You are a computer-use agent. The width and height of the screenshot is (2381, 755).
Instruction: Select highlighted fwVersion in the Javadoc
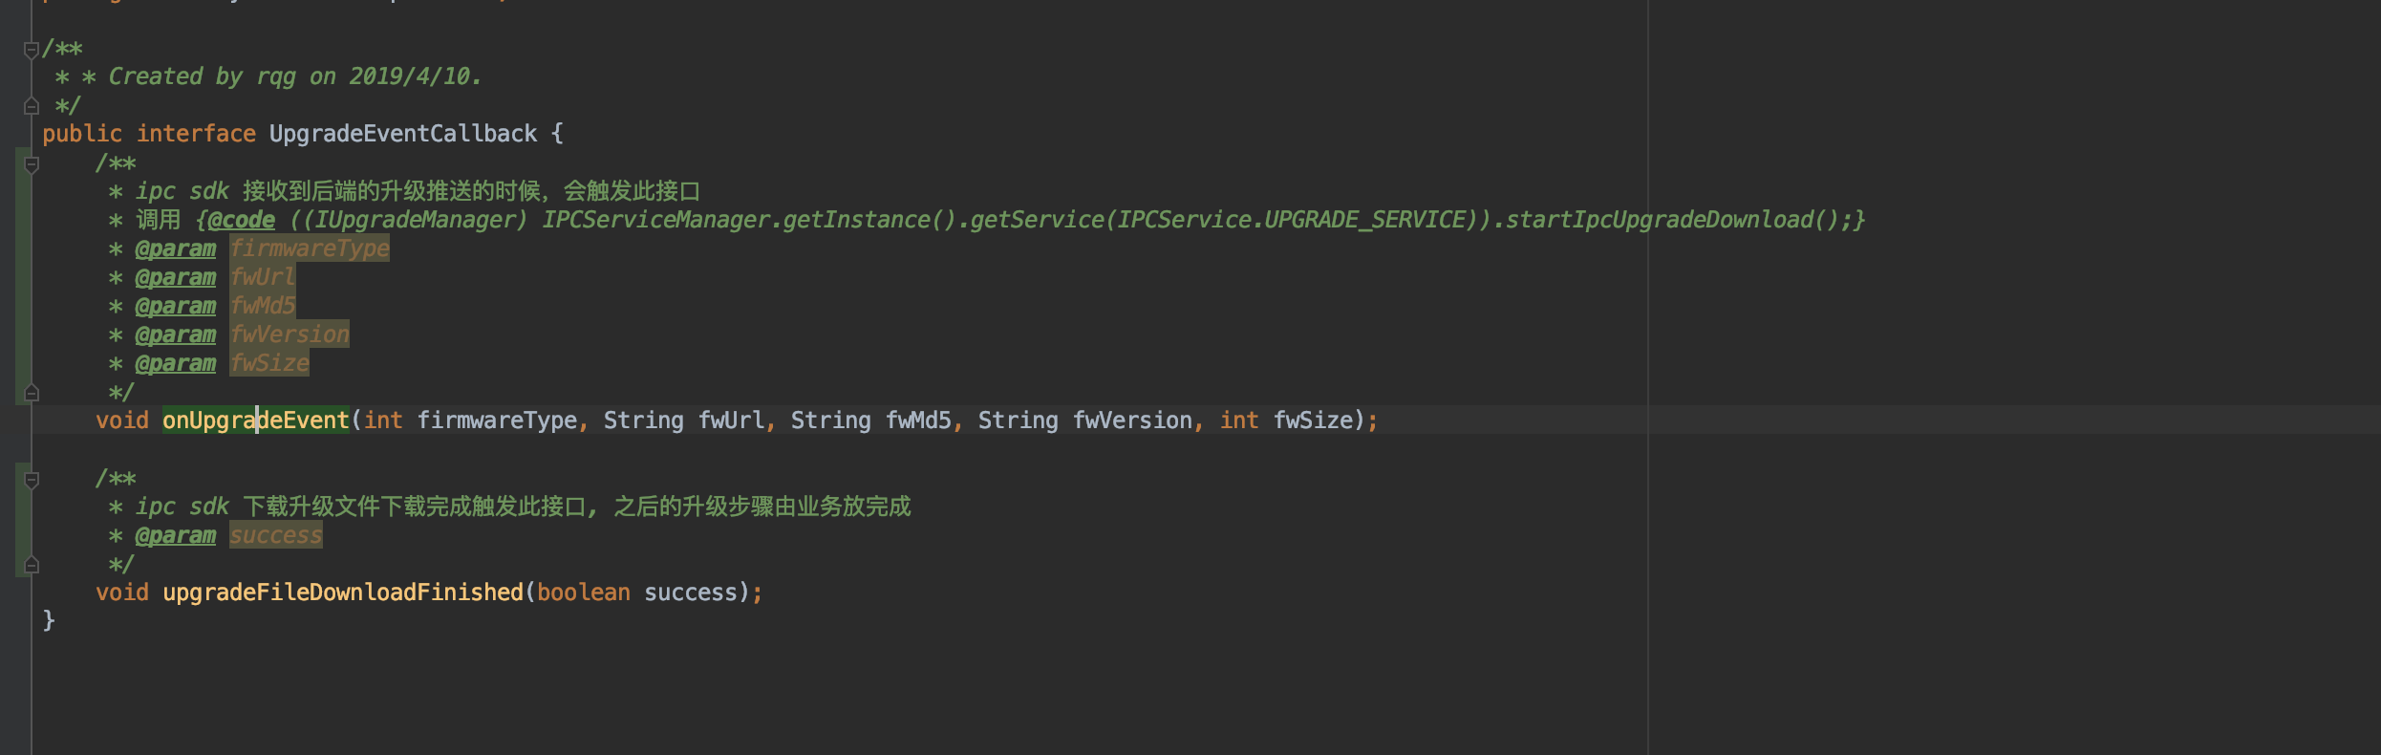(290, 334)
